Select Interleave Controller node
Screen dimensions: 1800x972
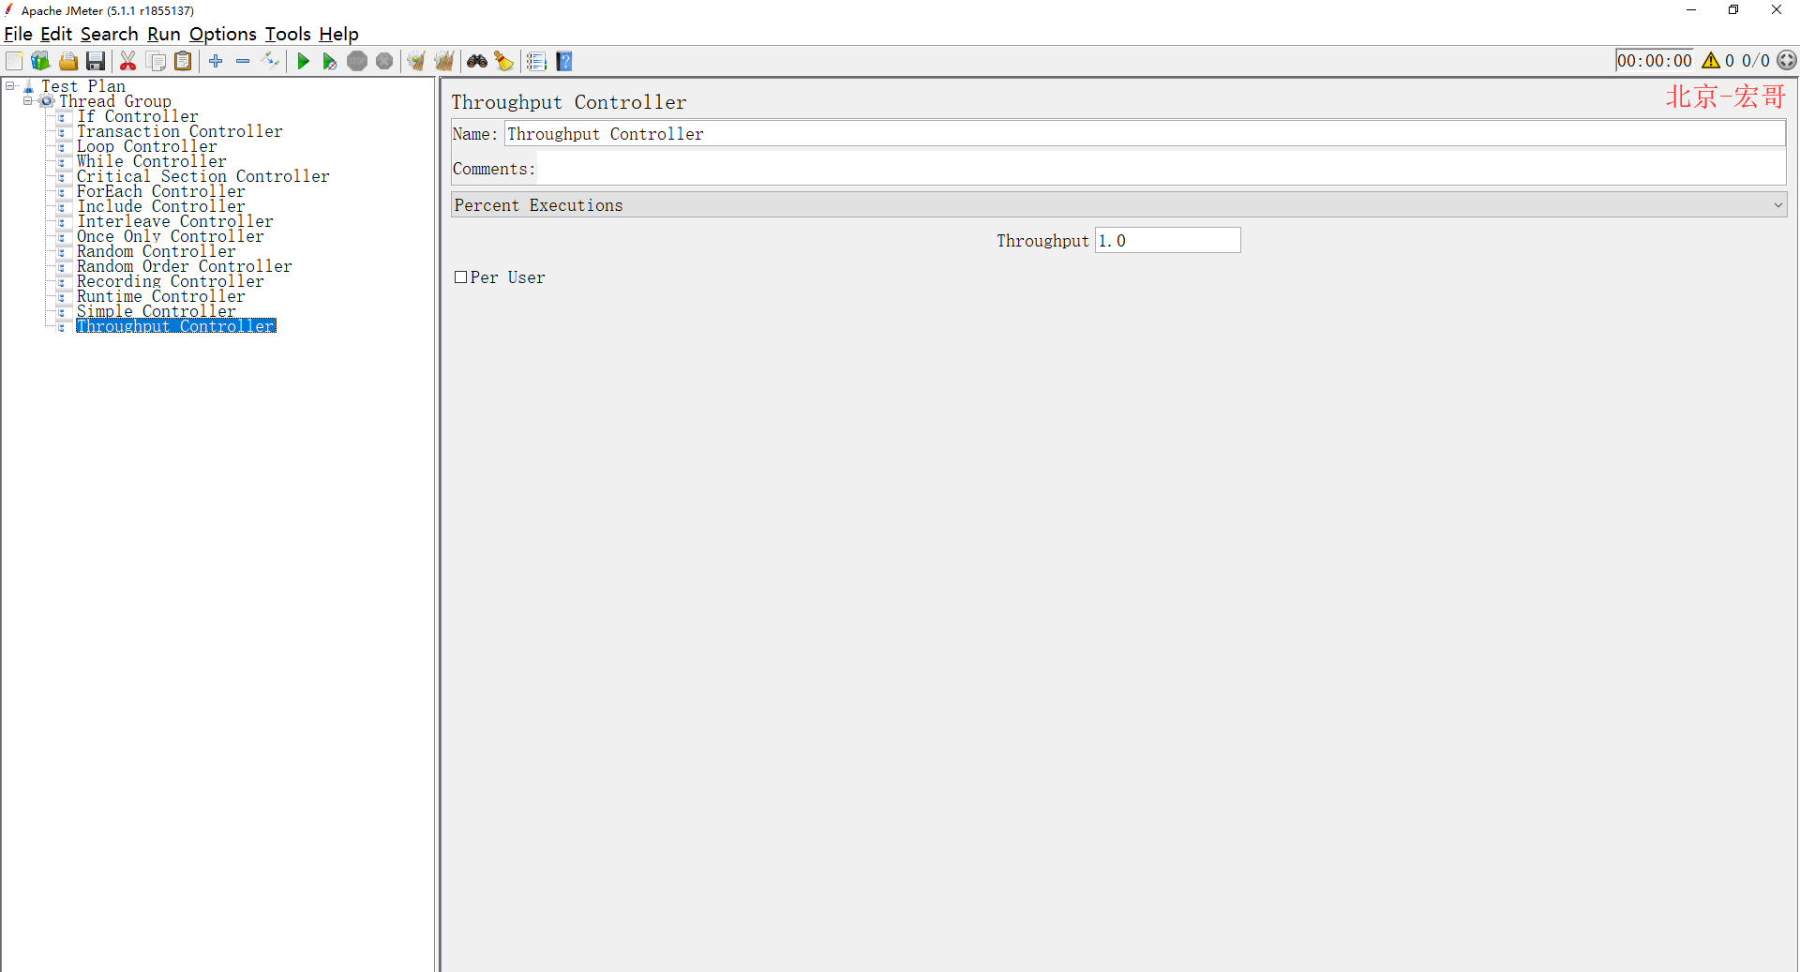coord(174,221)
